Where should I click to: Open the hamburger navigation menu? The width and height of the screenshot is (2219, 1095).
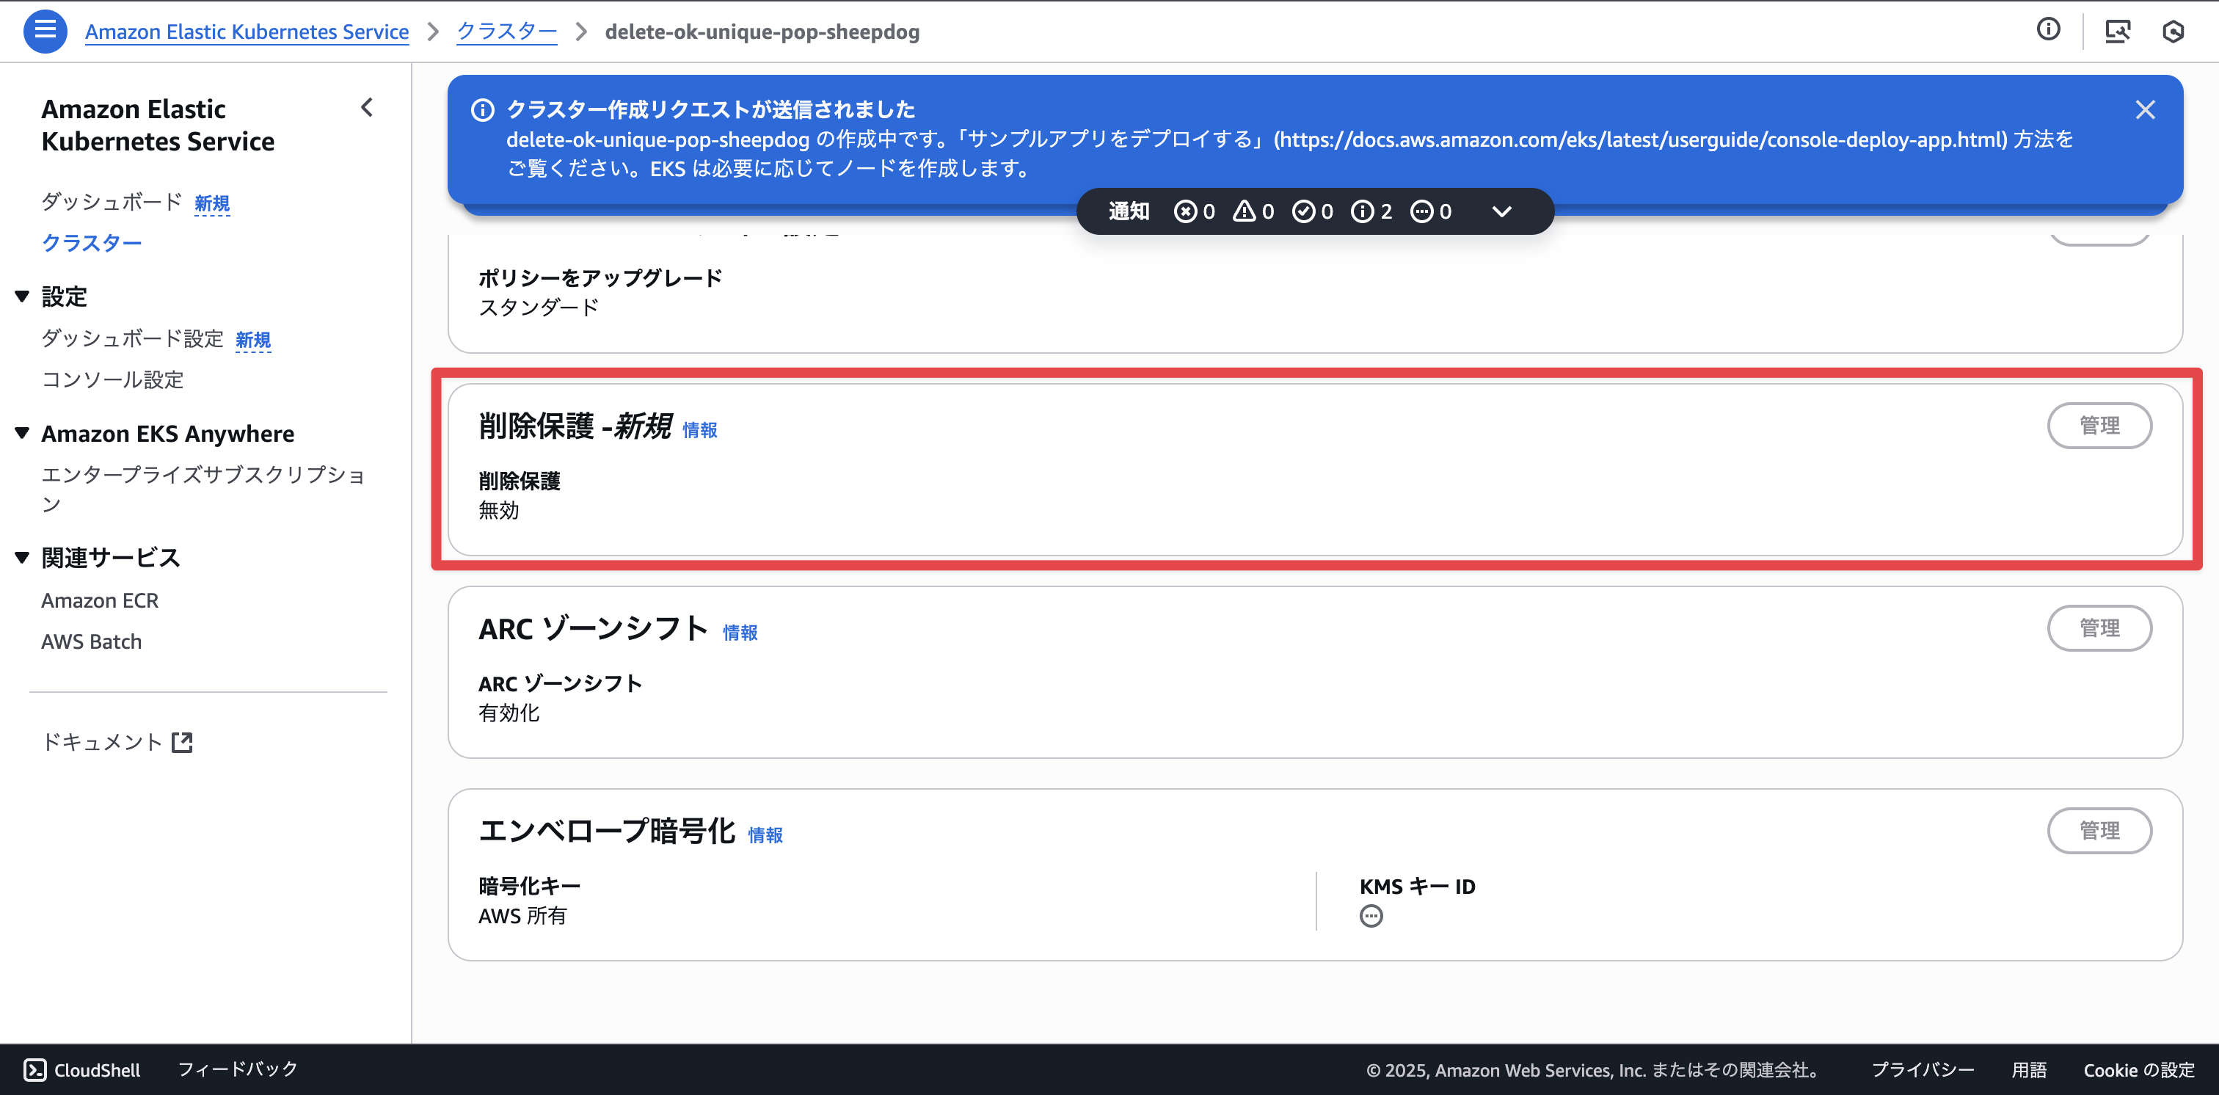tap(45, 31)
